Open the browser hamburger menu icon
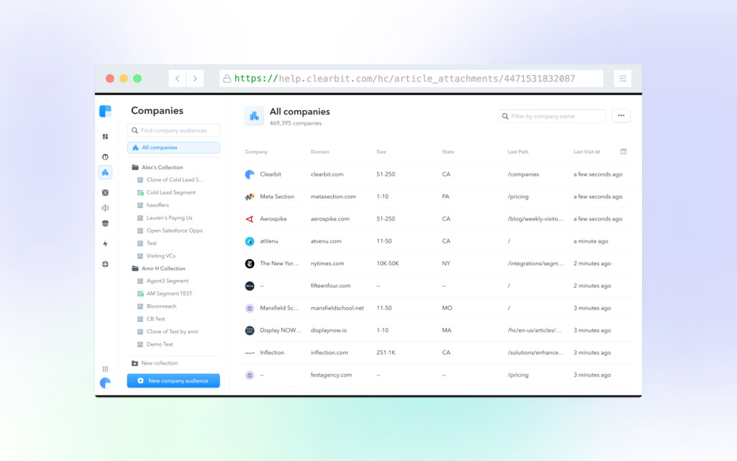 click(x=623, y=79)
